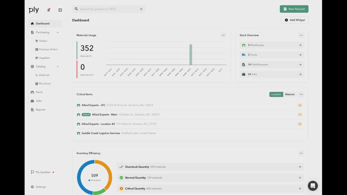Focus the project or RFQ search field
This screenshot has height=195, width=347.
point(108,9)
